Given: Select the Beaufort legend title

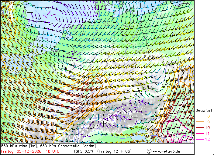Looking at the screenshot, I should tap(204, 110).
